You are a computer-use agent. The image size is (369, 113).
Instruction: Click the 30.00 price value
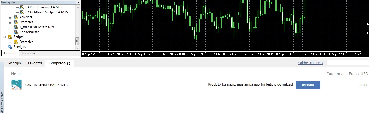pyautogui.click(x=364, y=85)
